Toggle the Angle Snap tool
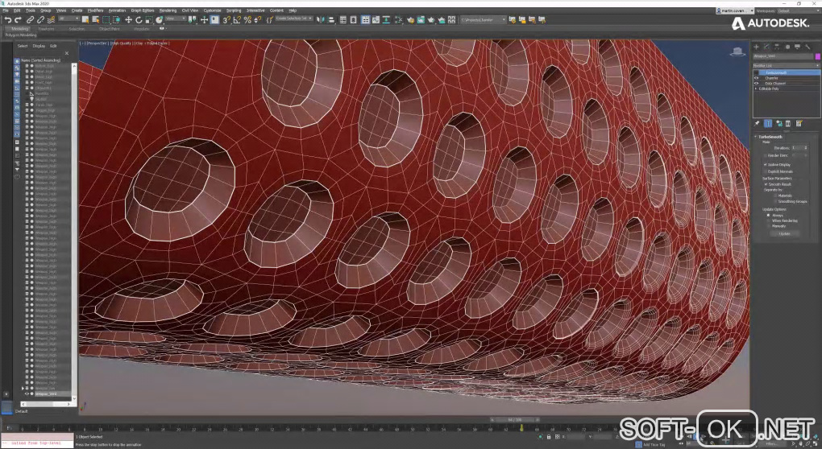 pos(238,19)
